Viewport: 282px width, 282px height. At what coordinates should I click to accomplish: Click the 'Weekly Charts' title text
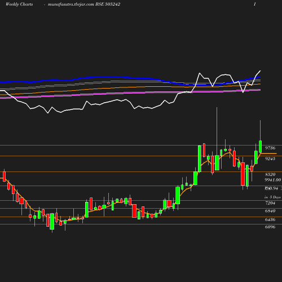[19, 4]
